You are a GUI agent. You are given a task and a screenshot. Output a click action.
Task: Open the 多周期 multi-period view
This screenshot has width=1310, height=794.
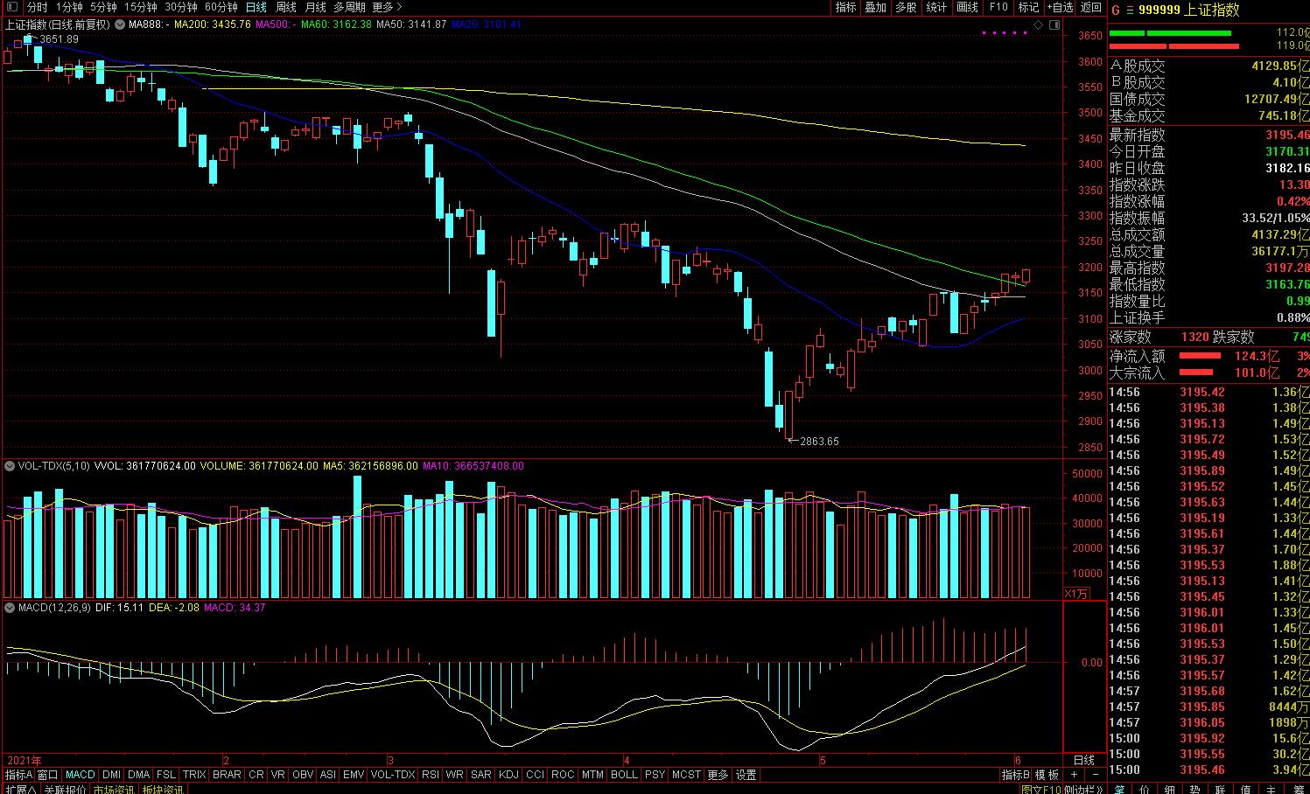[x=350, y=7]
